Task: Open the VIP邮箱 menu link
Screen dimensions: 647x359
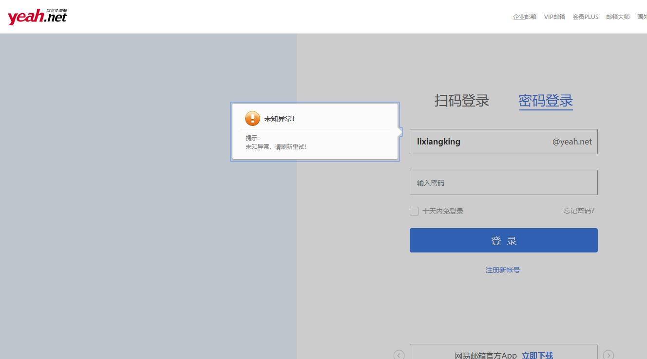Action: point(554,16)
